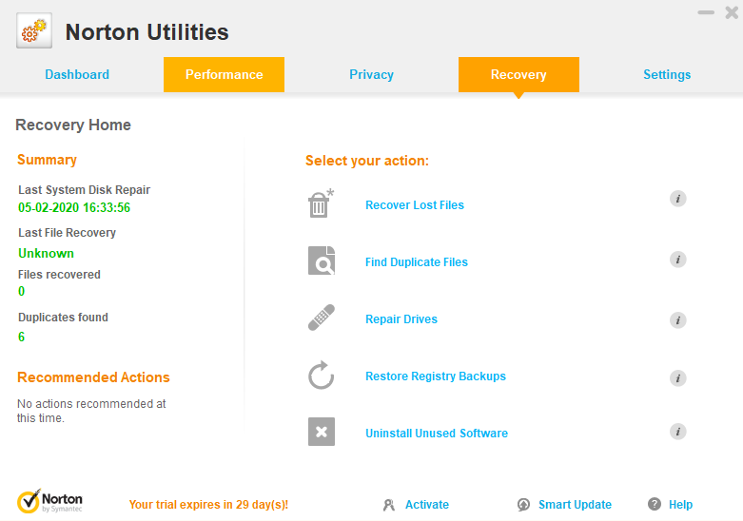This screenshot has height=521, width=743.
Task: Click the Norton Utilities gear logo icon
Action: 34,30
